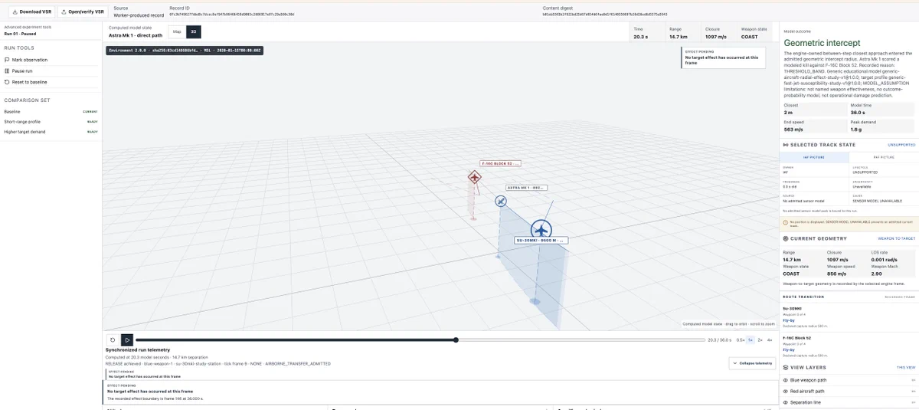Click the Record ID hash value

click(x=232, y=15)
